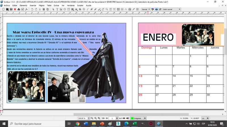Image resolution: width=227 pixels, height=127 pixels.
Task: Click the Undo arrow icon
Action: 32,9
